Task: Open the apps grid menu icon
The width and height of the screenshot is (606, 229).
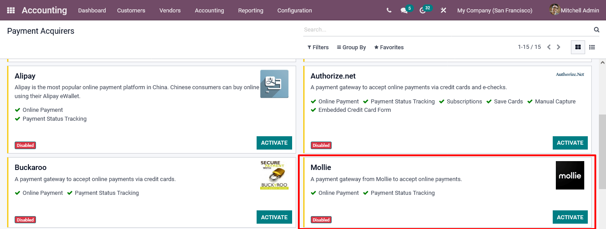Action: click(x=11, y=10)
